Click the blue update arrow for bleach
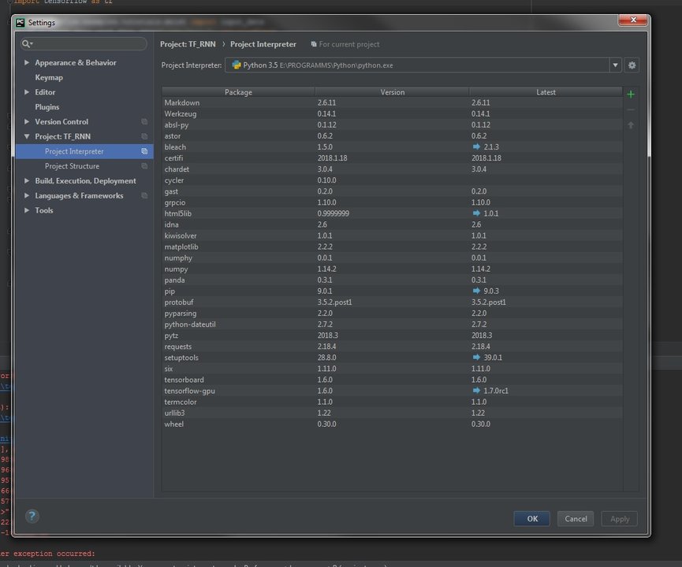The width and height of the screenshot is (682, 567). coord(476,146)
